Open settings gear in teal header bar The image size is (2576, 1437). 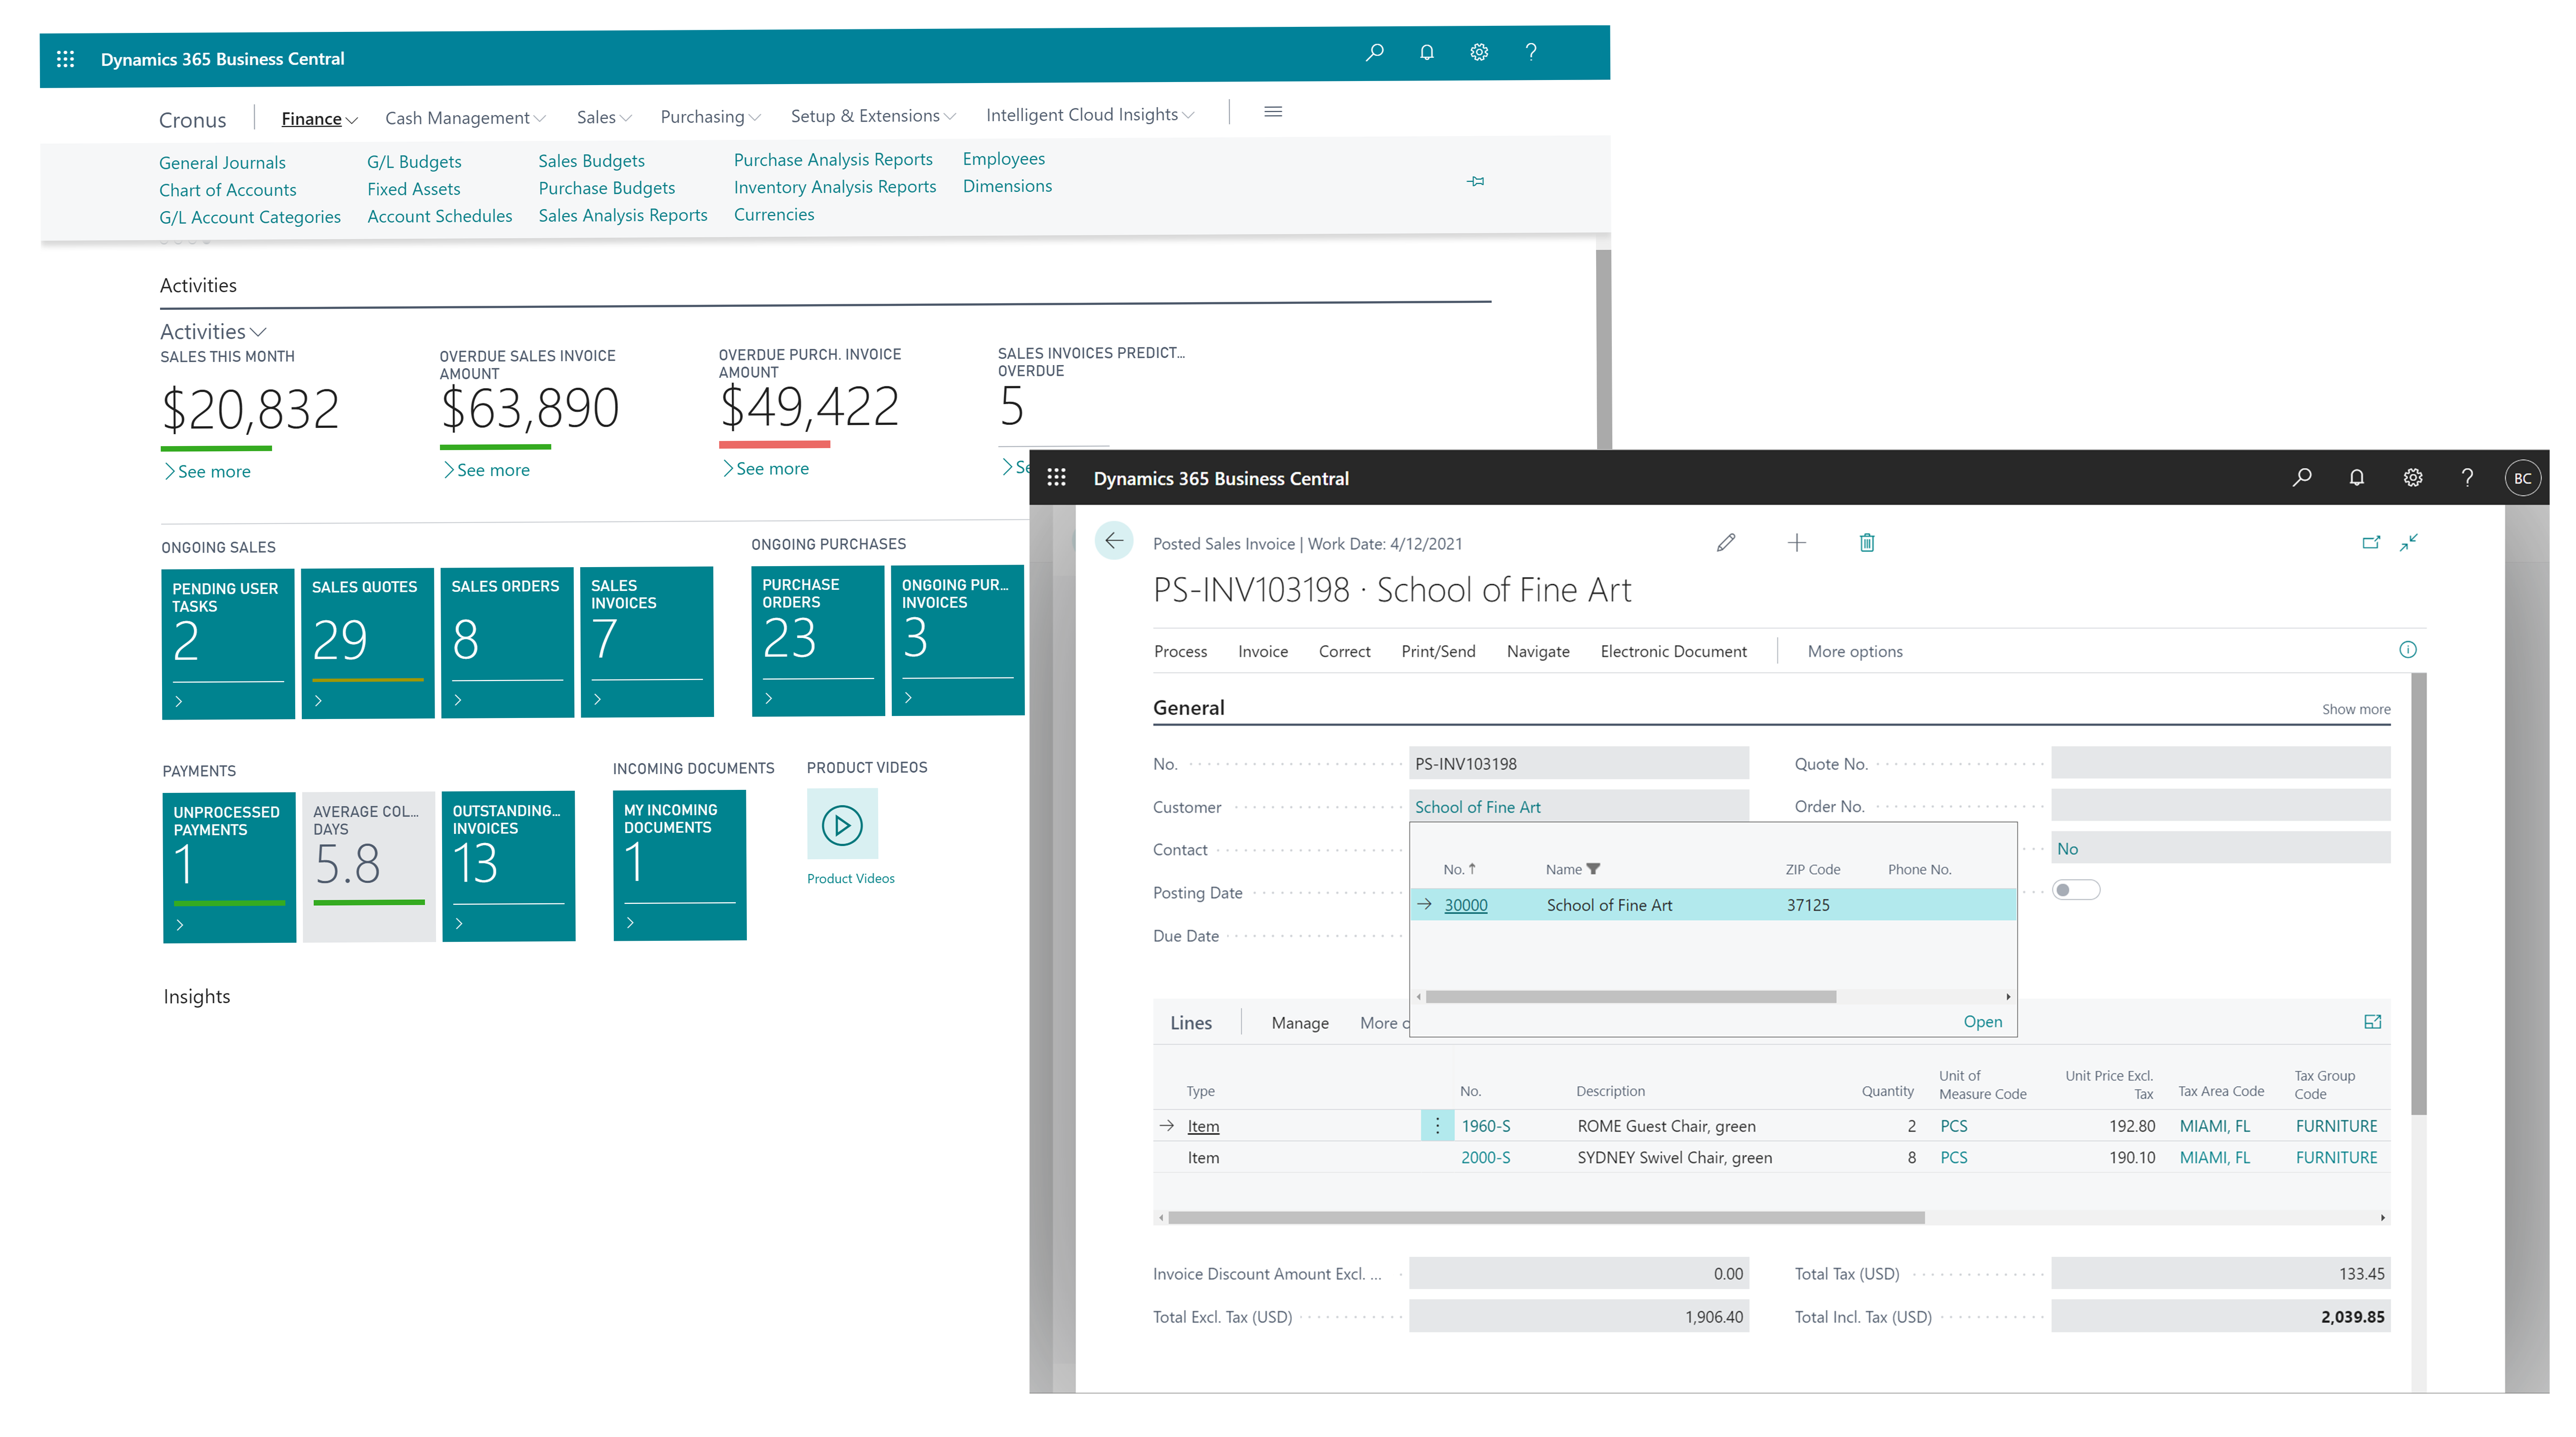(x=1479, y=52)
